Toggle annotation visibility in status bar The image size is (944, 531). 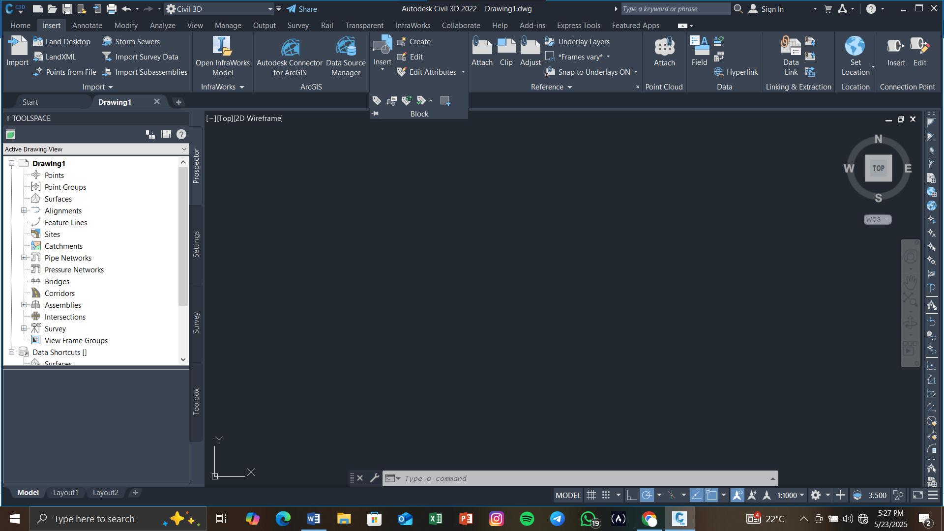tap(737, 495)
